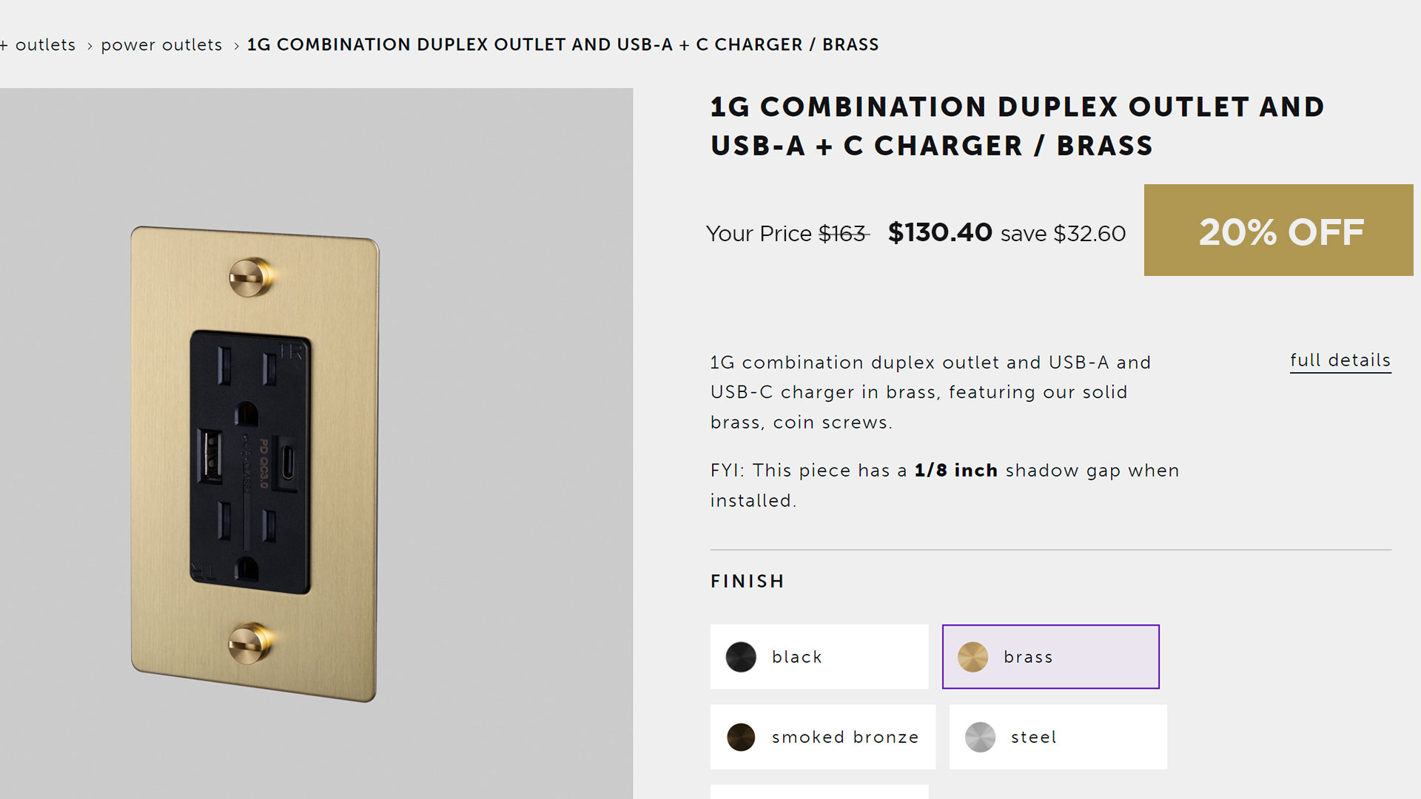Click the bold $130.40 sale price
1421x799 pixels.
pyautogui.click(x=940, y=232)
